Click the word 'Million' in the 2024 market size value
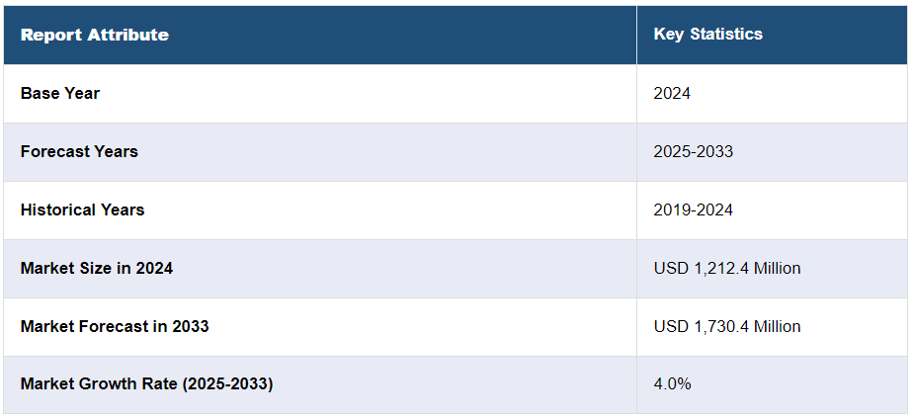The image size is (913, 420). click(x=775, y=268)
